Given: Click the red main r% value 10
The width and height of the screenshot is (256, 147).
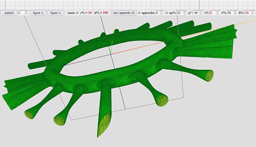Looking at the screenshot, I should click(x=90, y=13).
